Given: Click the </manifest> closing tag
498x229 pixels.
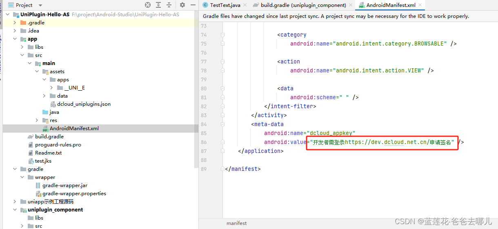Looking at the screenshot, I should pos(242,169).
